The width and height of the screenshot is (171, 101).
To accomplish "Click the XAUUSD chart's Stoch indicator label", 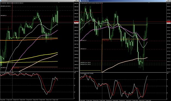I will click(x=87, y=74).
